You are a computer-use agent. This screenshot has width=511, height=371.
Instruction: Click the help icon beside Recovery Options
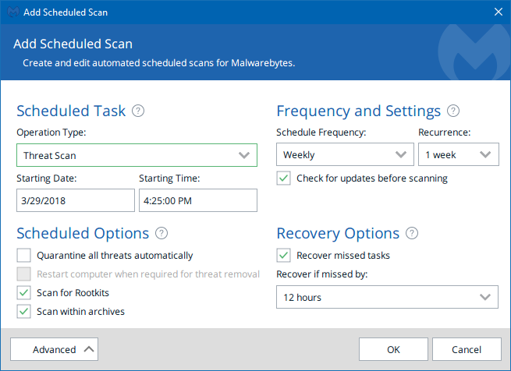412,233
